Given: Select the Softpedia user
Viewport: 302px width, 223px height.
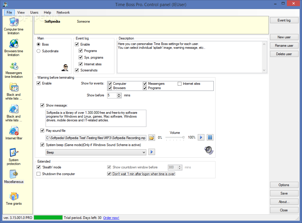Looking at the screenshot, I should click(52, 21).
